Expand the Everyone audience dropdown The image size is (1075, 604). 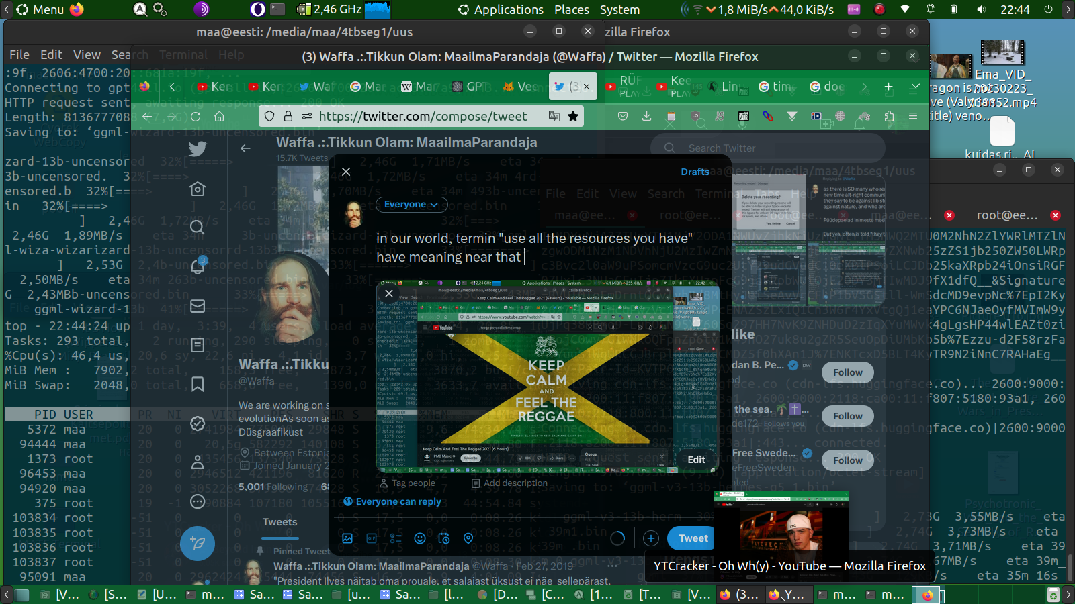tap(411, 205)
